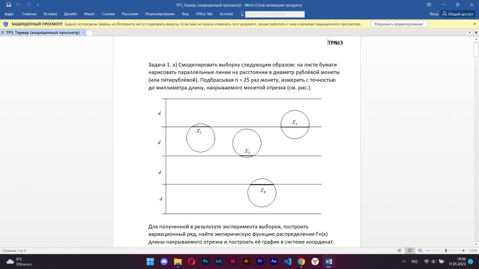This screenshot has width=479, height=269.
Task: Open Quick Access Toolbar customization arrow
Action: click(x=37, y=5)
